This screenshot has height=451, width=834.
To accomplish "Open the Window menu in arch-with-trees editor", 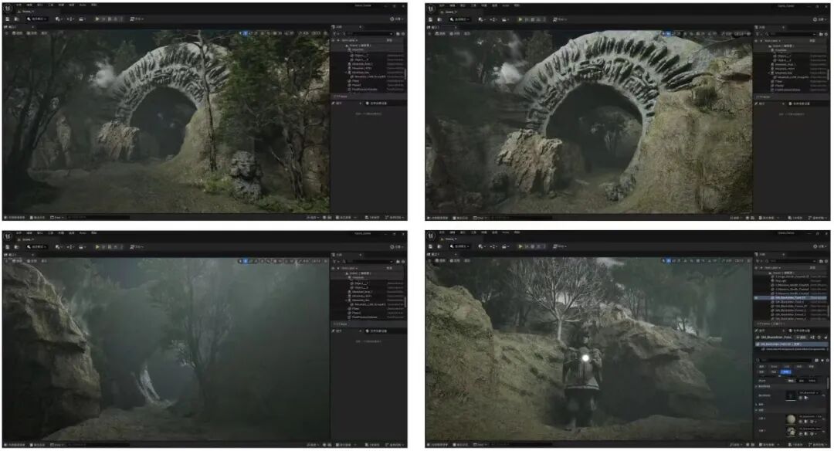I will click(40, 5).
